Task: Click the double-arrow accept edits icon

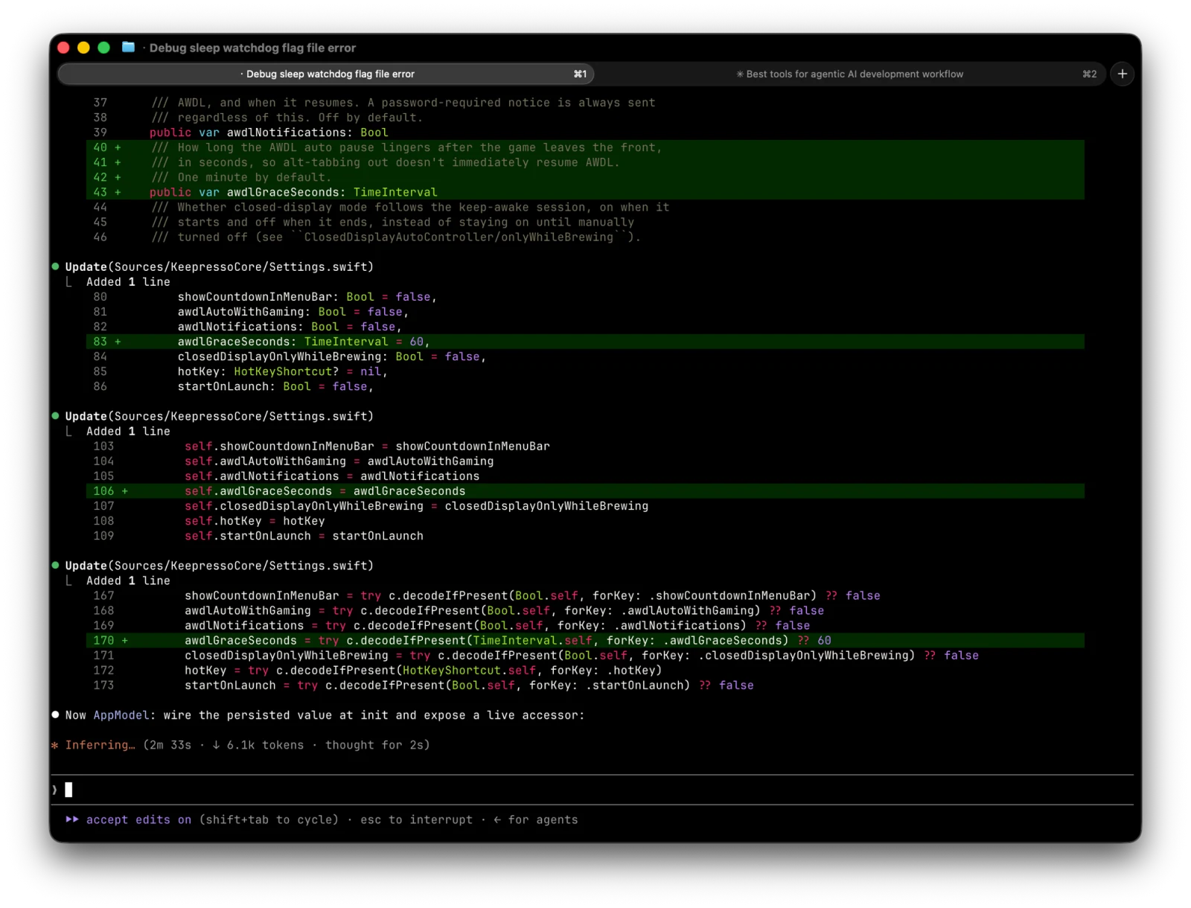Action: pos(72,819)
